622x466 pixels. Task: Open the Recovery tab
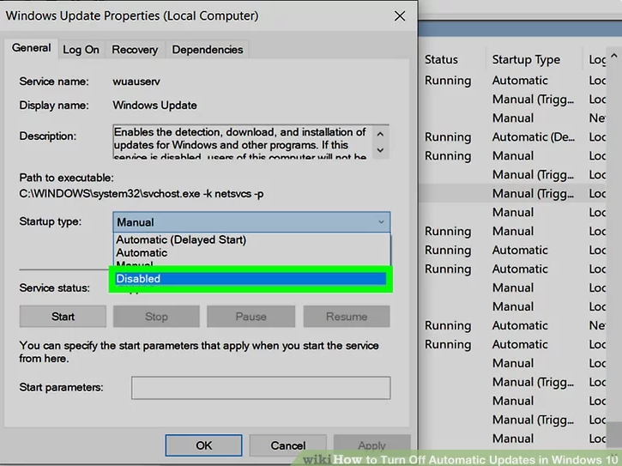tap(135, 50)
